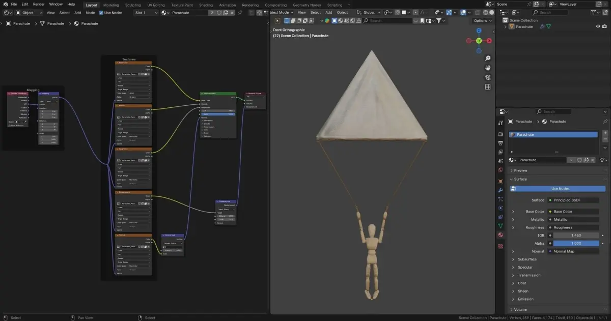Image resolution: width=611 pixels, height=321 pixels.
Task: Switch to solid viewport shading
Action: tap(491, 12)
